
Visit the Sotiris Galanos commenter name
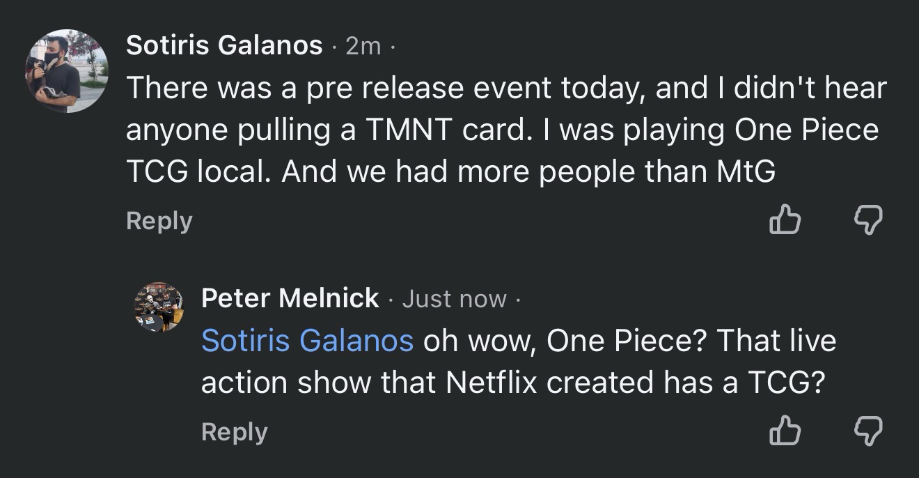[224, 46]
